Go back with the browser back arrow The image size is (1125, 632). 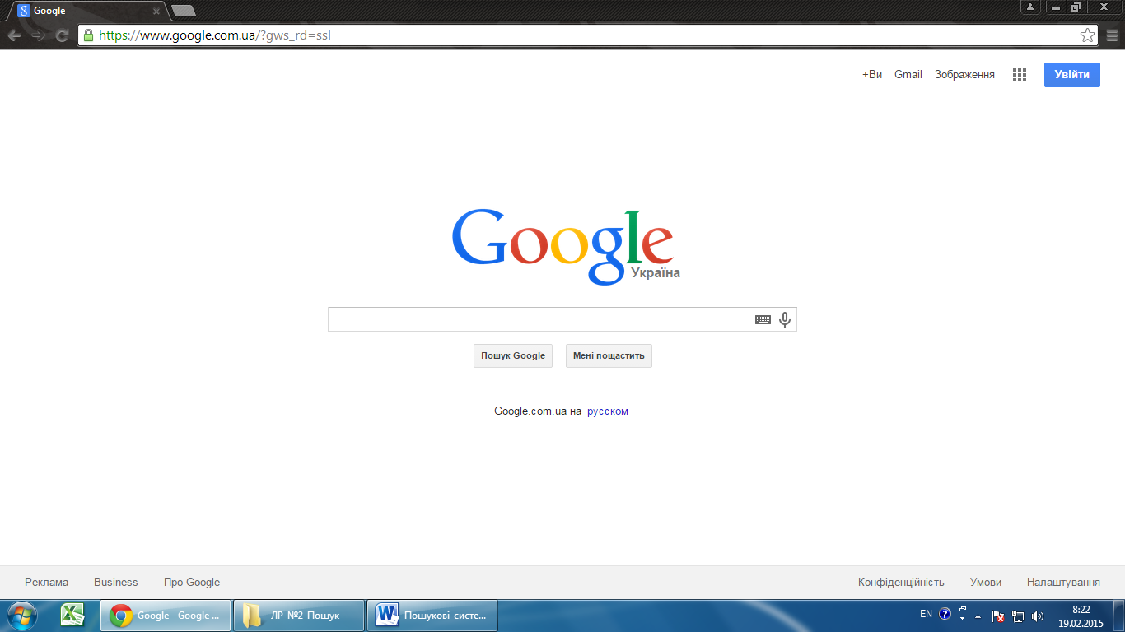tap(14, 35)
